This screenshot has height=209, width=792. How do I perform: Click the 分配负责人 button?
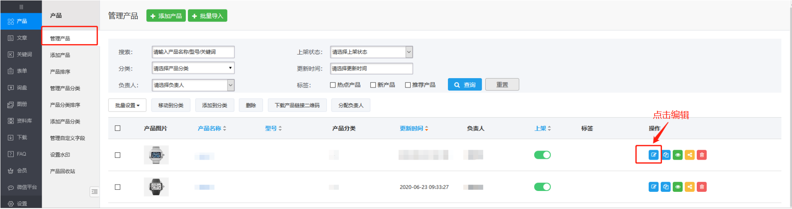[x=351, y=106]
